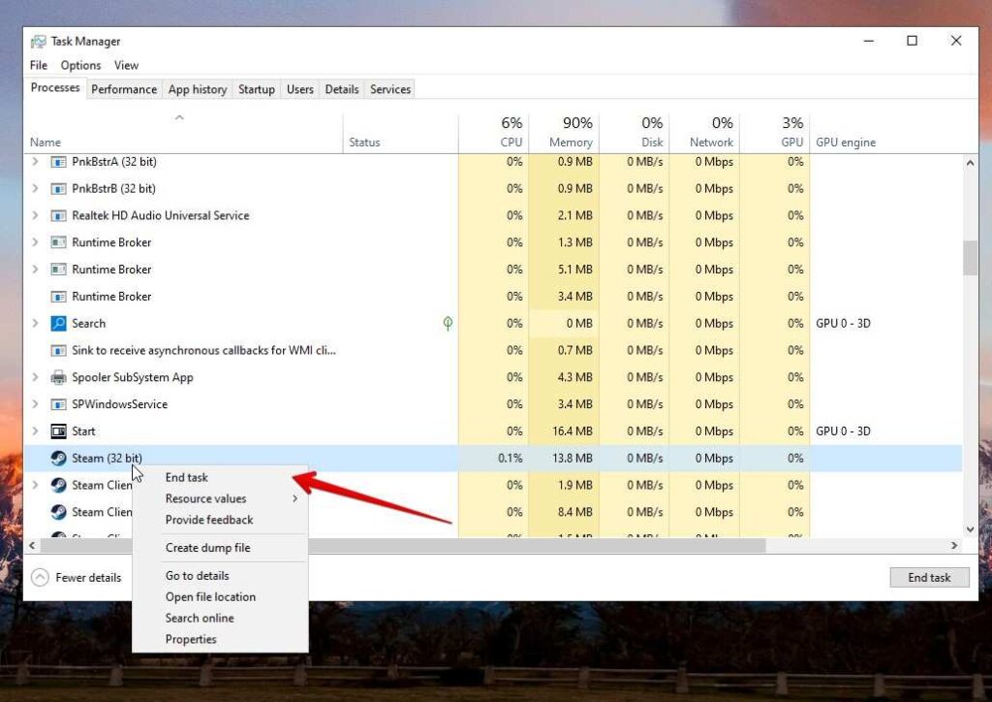The height and width of the screenshot is (702, 992).
Task: Click the Realtek HD Audio Universal Service icon
Action: [x=58, y=215]
